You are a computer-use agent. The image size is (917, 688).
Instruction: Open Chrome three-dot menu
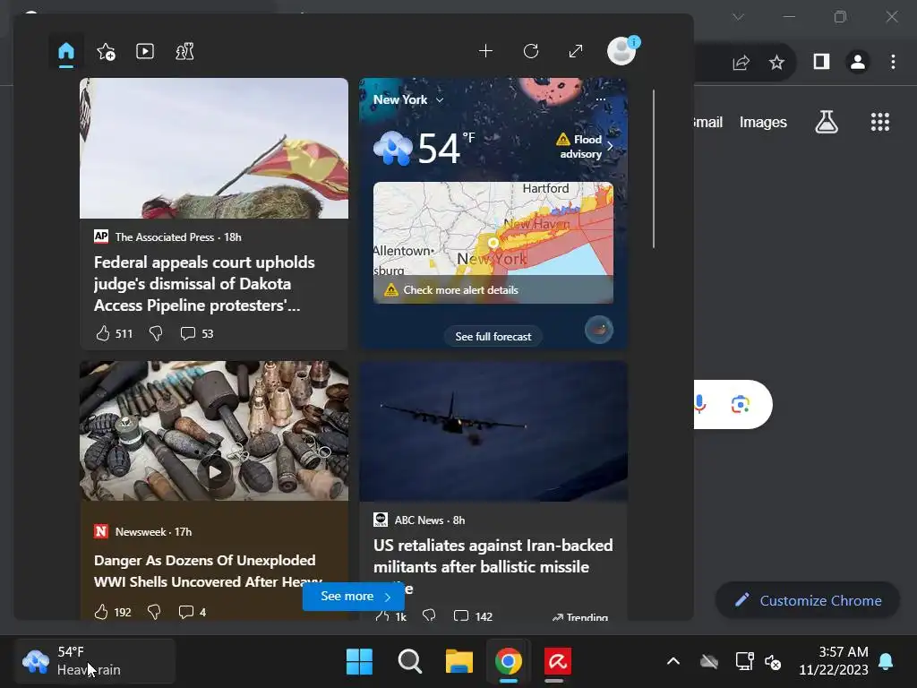pyautogui.click(x=893, y=62)
